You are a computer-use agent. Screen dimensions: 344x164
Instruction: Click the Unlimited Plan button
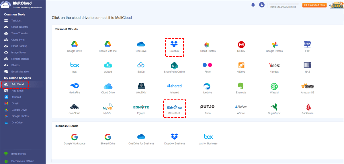314,5
